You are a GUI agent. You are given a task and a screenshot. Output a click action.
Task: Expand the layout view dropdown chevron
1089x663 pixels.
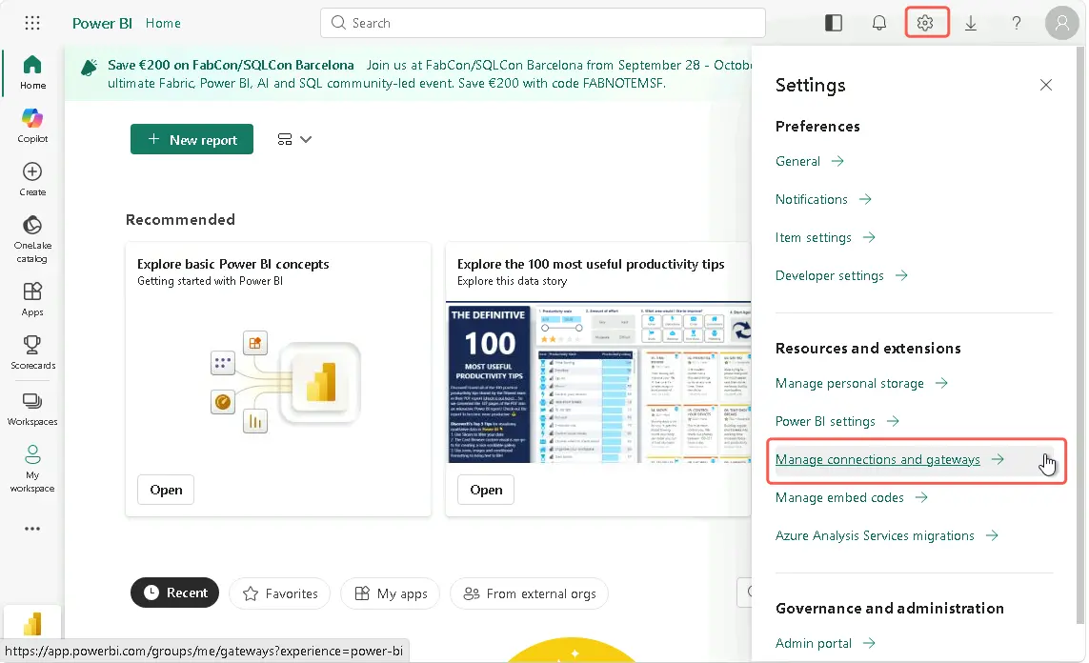306,139
